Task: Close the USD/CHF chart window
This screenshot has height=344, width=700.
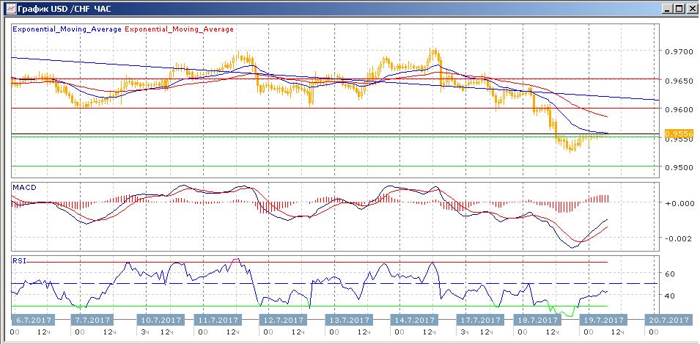Action: (x=690, y=8)
